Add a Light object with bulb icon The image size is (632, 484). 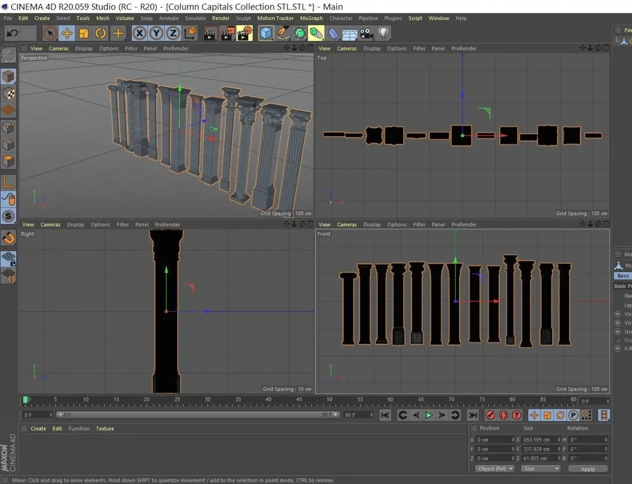[x=383, y=33]
